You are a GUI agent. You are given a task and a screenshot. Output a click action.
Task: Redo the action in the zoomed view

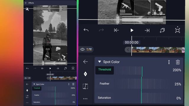pos(101,30)
